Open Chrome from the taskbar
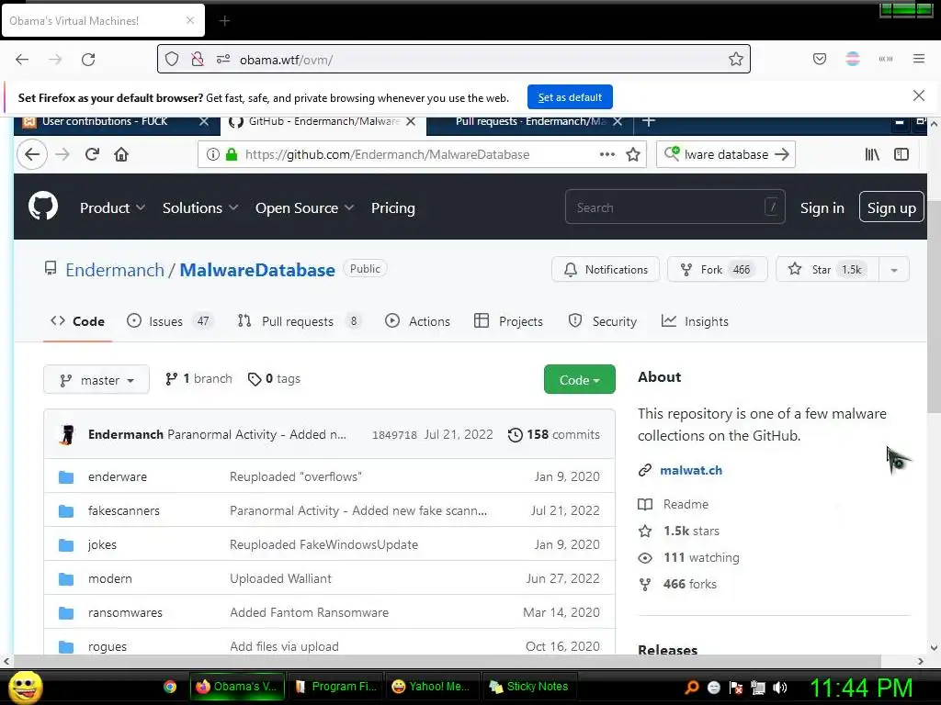 pyautogui.click(x=170, y=687)
